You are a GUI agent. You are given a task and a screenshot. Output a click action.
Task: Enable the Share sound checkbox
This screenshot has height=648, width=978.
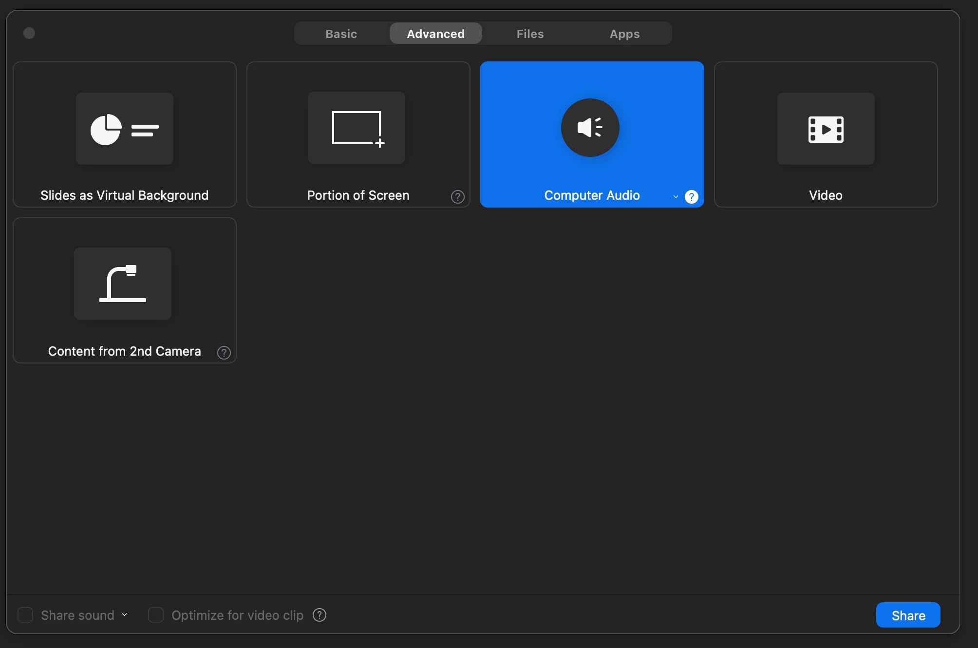click(x=25, y=615)
